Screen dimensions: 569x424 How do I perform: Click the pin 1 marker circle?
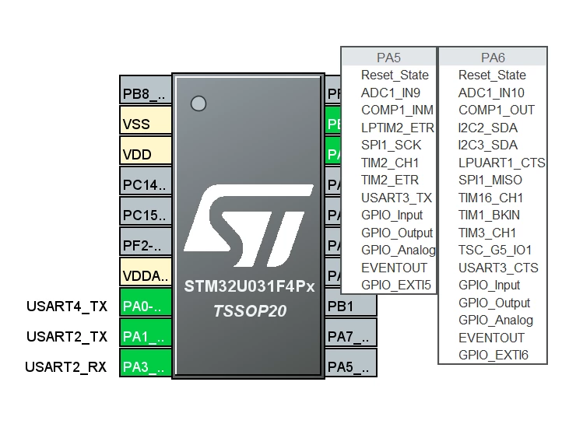point(198,103)
